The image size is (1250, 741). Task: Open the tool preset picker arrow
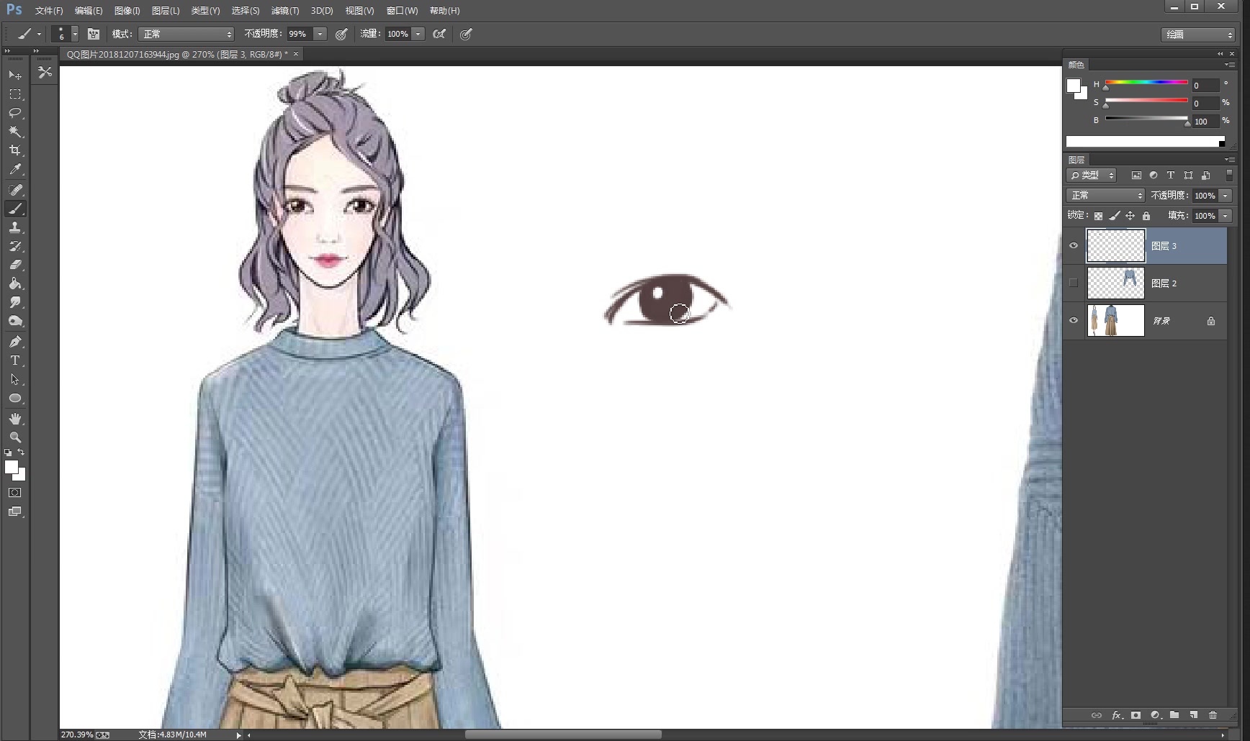[39, 34]
